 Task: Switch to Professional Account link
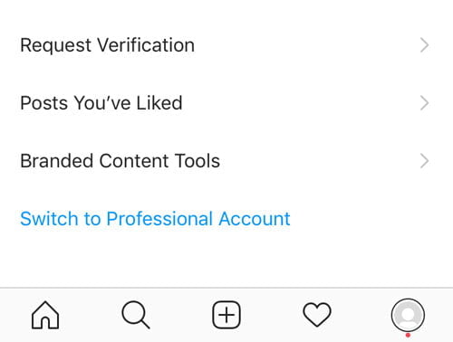[155, 219]
